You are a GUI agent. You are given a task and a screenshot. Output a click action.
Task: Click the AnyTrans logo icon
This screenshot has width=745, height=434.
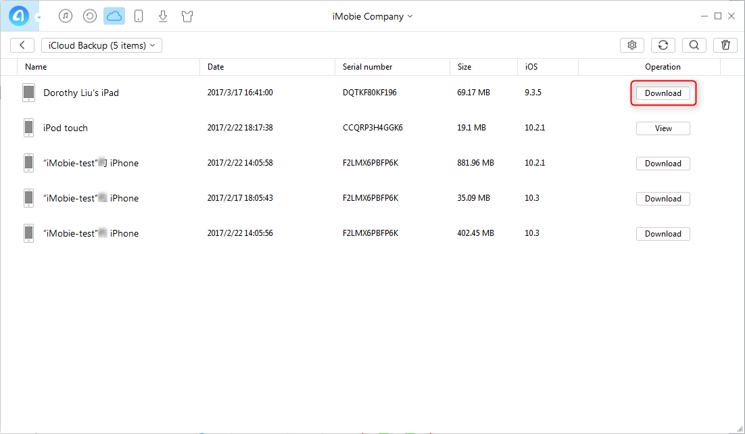click(20, 16)
